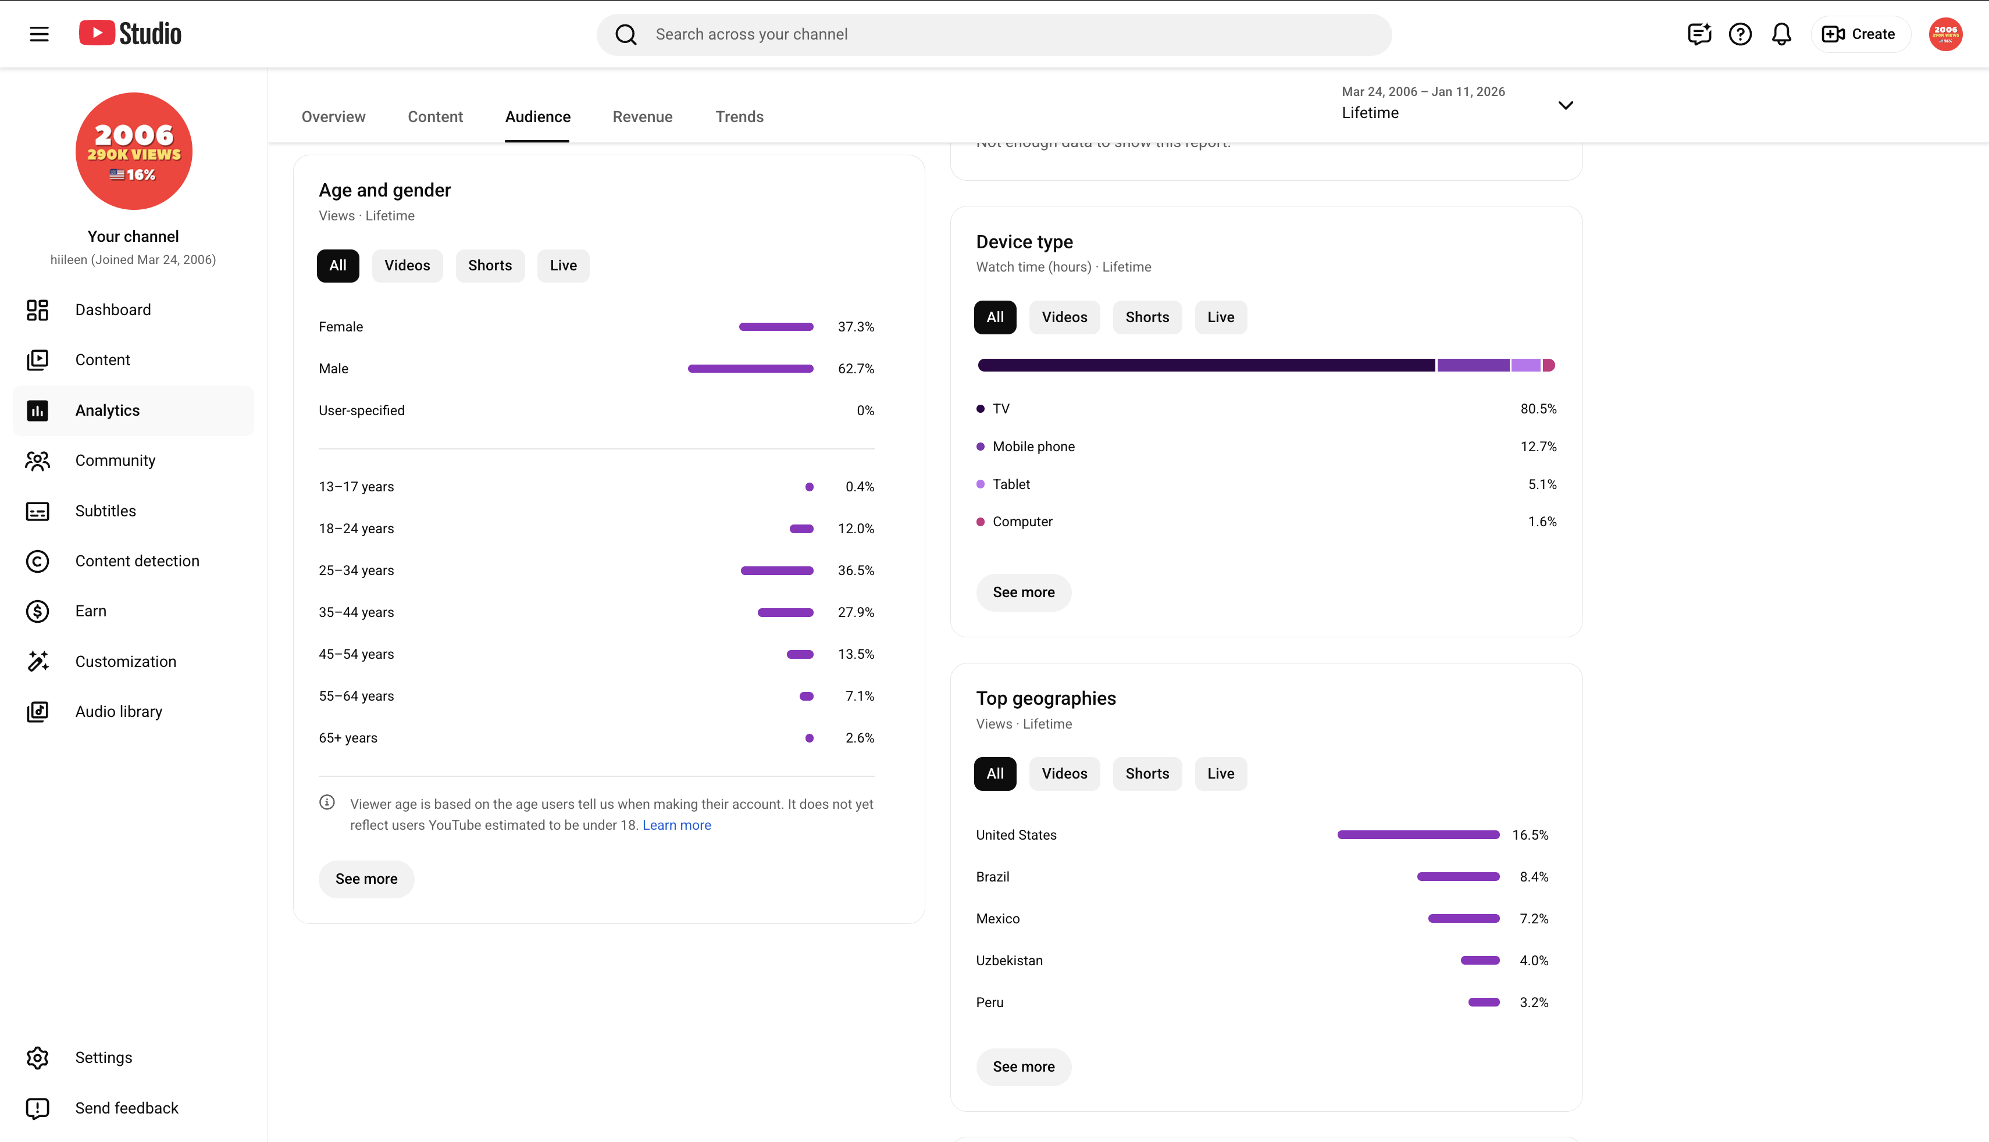Go to Community in the sidebar
This screenshot has width=1989, height=1142.
tap(133, 461)
